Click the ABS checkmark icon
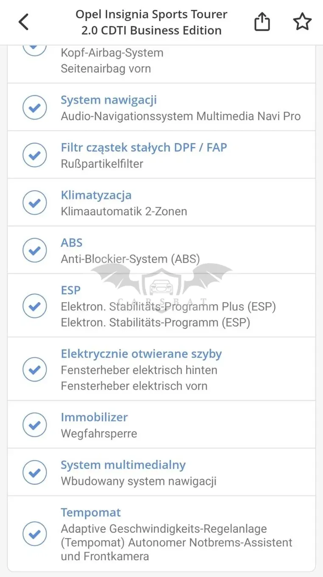 35,250
